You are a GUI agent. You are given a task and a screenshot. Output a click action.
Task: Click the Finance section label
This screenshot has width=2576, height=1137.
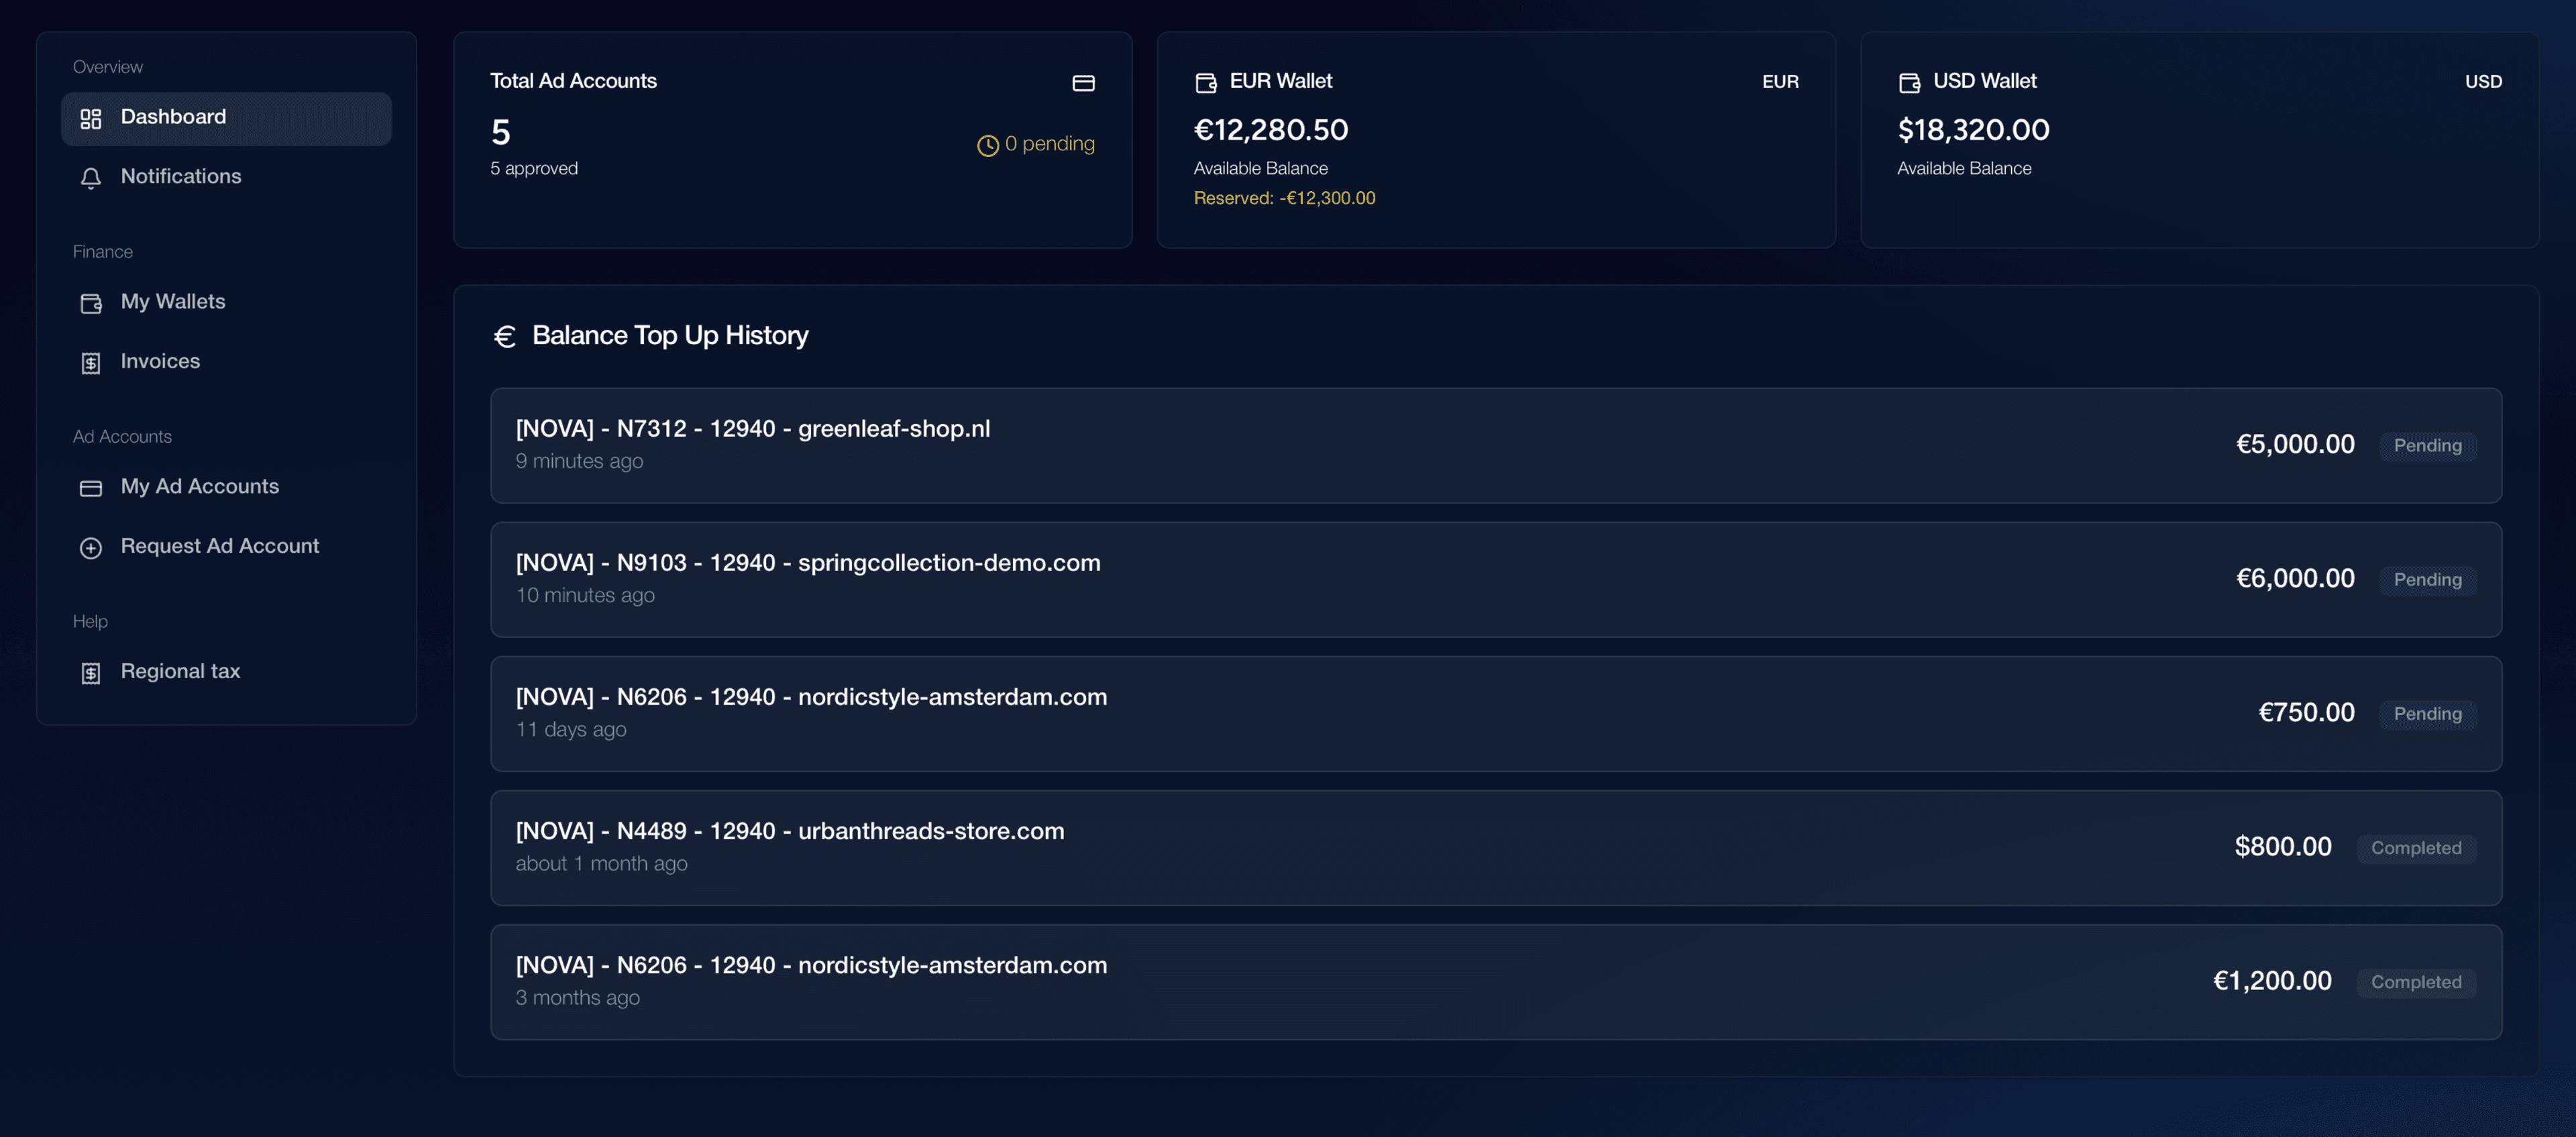(103, 252)
